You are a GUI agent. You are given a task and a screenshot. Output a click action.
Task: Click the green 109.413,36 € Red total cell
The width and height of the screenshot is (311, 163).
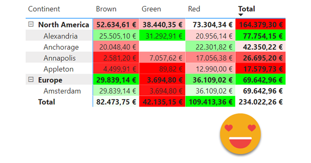coord(210,102)
